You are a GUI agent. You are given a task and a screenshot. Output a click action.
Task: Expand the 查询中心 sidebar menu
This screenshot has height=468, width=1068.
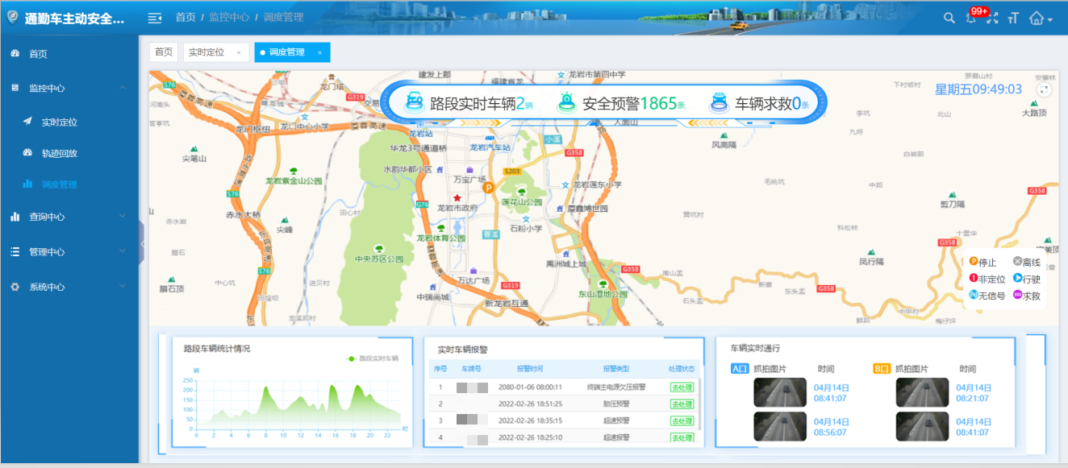48,216
